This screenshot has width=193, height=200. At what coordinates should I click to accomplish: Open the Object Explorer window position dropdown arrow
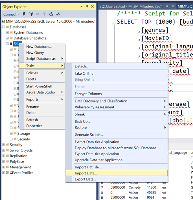[81, 6]
